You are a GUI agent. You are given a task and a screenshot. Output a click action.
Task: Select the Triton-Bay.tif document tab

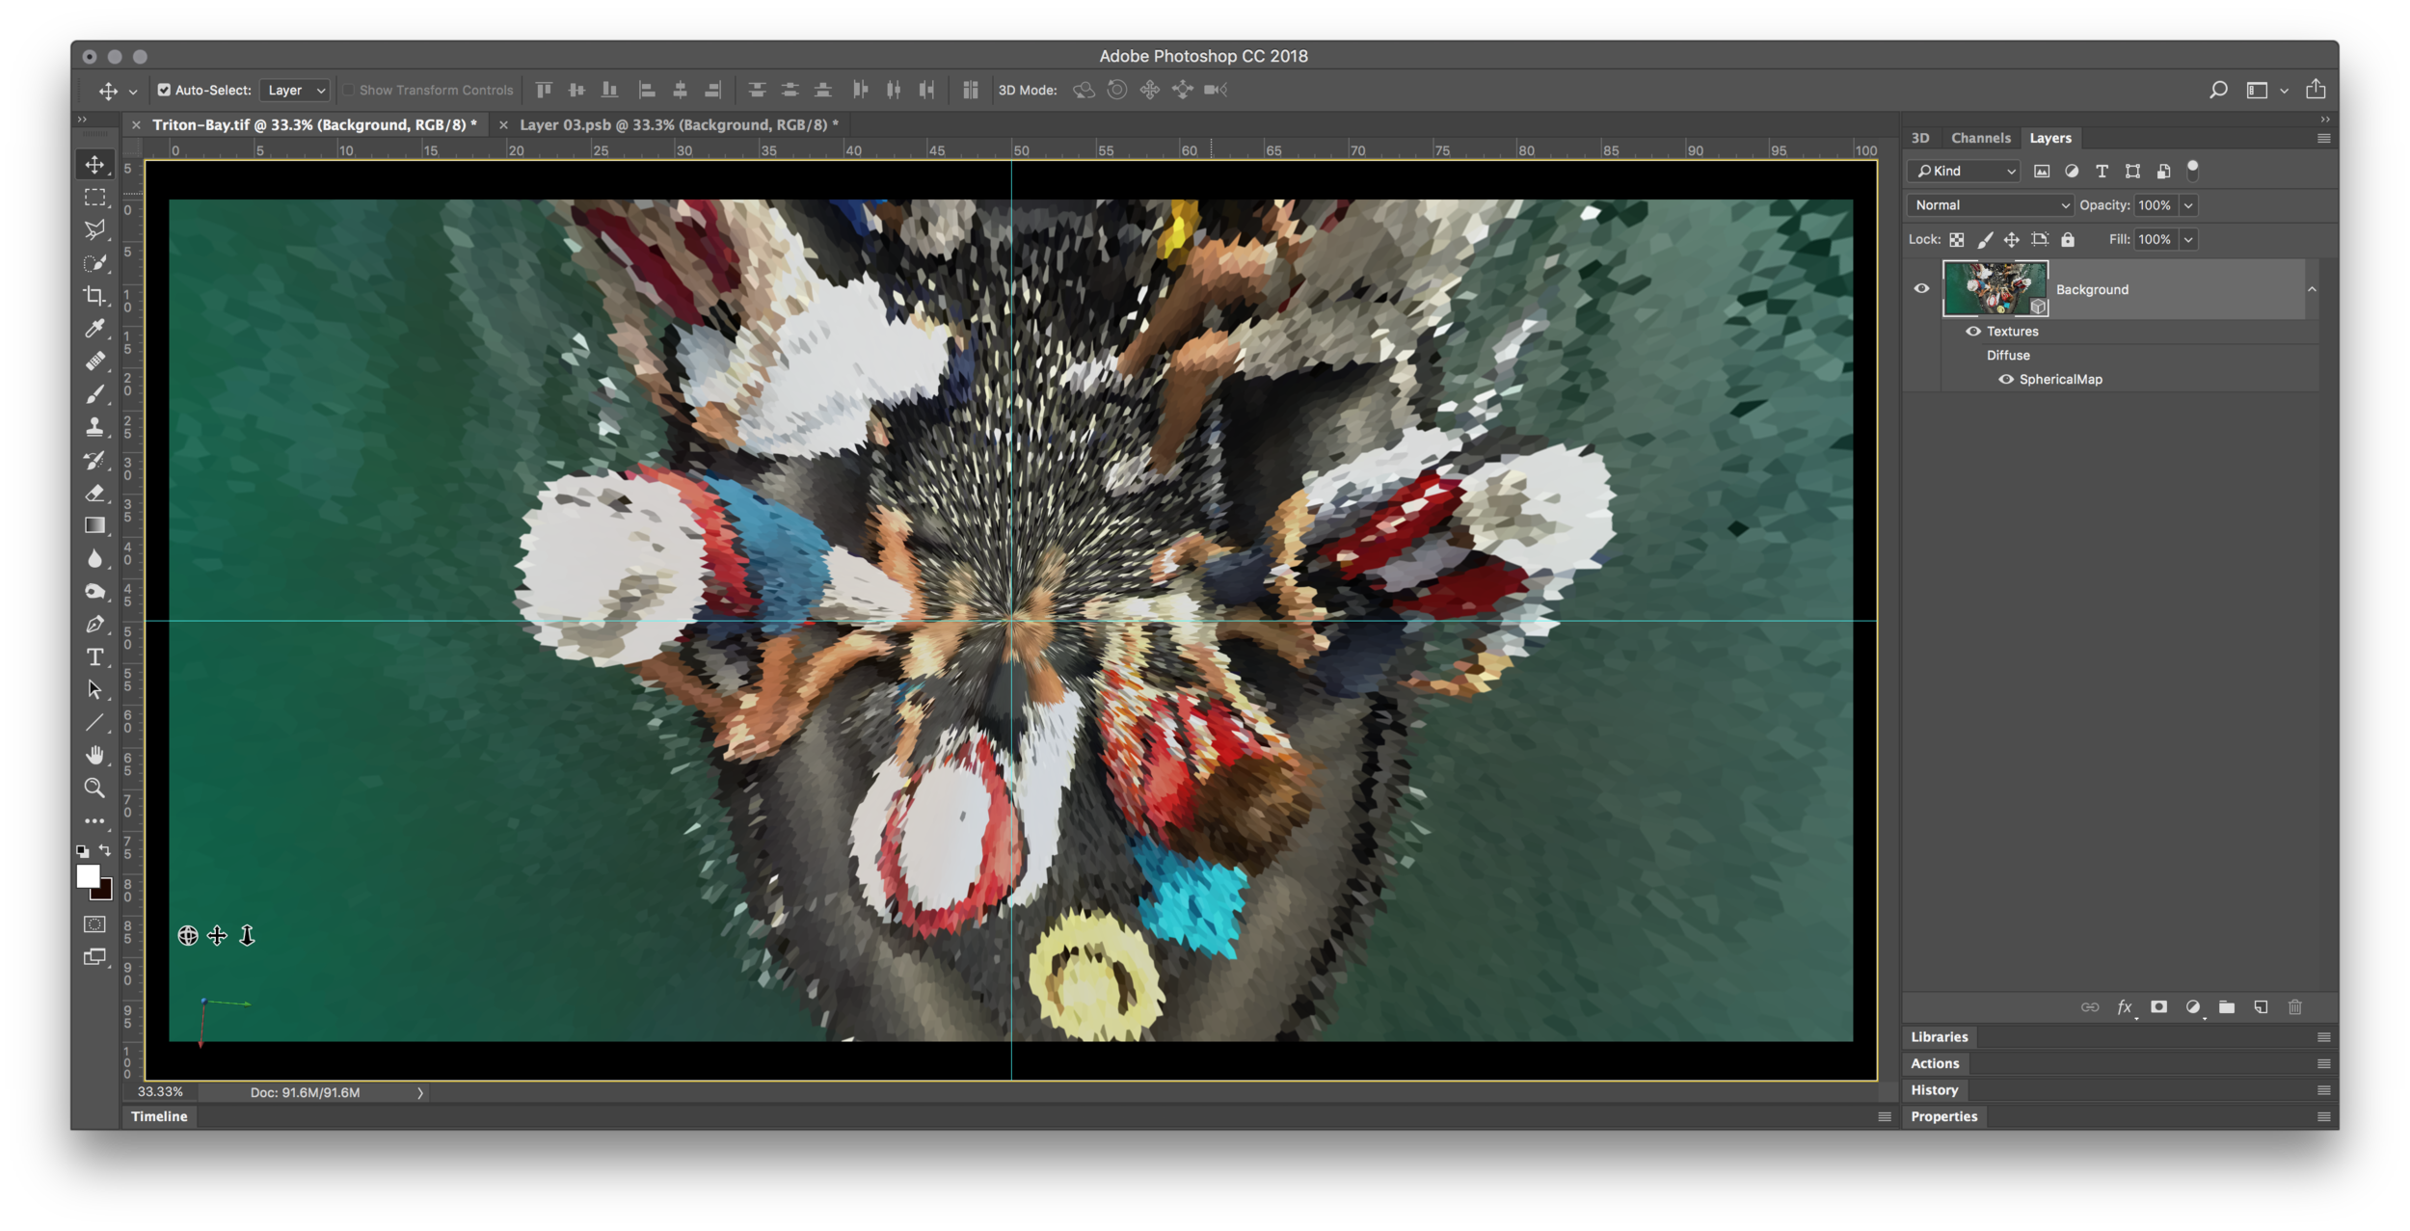click(x=314, y=124)
